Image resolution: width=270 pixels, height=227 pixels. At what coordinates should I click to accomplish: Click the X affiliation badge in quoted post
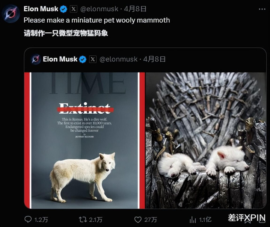(x=93, y=59)
